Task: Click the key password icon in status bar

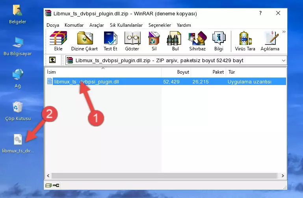Action: click(56, 185)
